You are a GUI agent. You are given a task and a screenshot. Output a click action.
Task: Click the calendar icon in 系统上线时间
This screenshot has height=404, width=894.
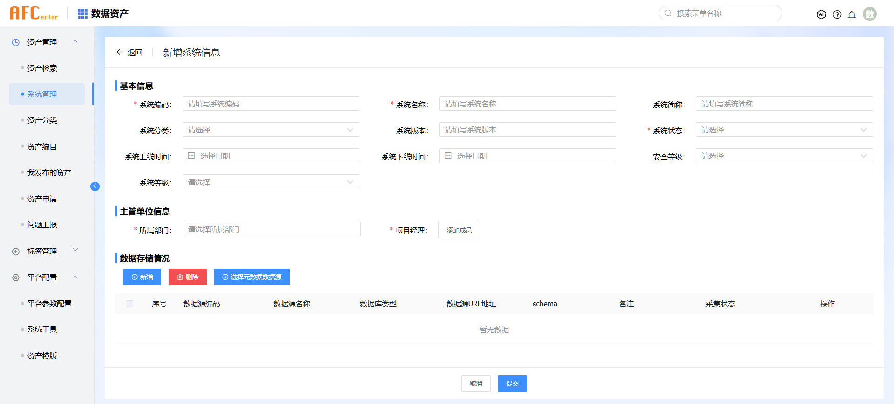[x=191, y=156]
